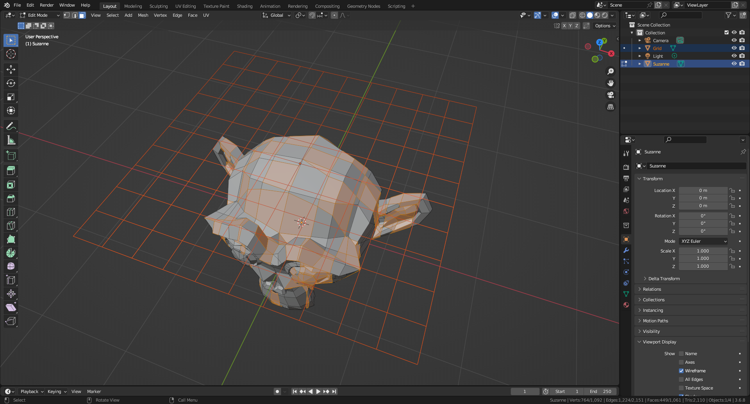750x404 pixels.
Task: Open the Render menu
Action: point(46,5)
